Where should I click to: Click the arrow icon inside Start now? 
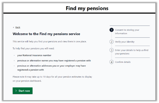[x=16, y=91]
